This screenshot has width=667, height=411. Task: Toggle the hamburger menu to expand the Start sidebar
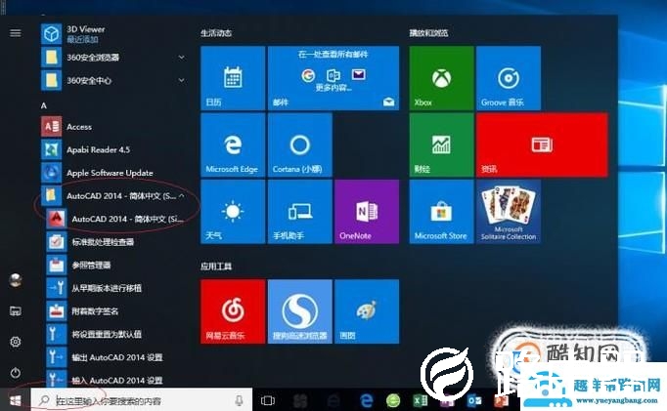[x=16, y=32]
